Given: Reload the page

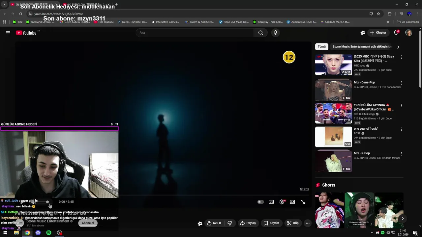Looking at the screenshot, I should click(x=20, y=14).
